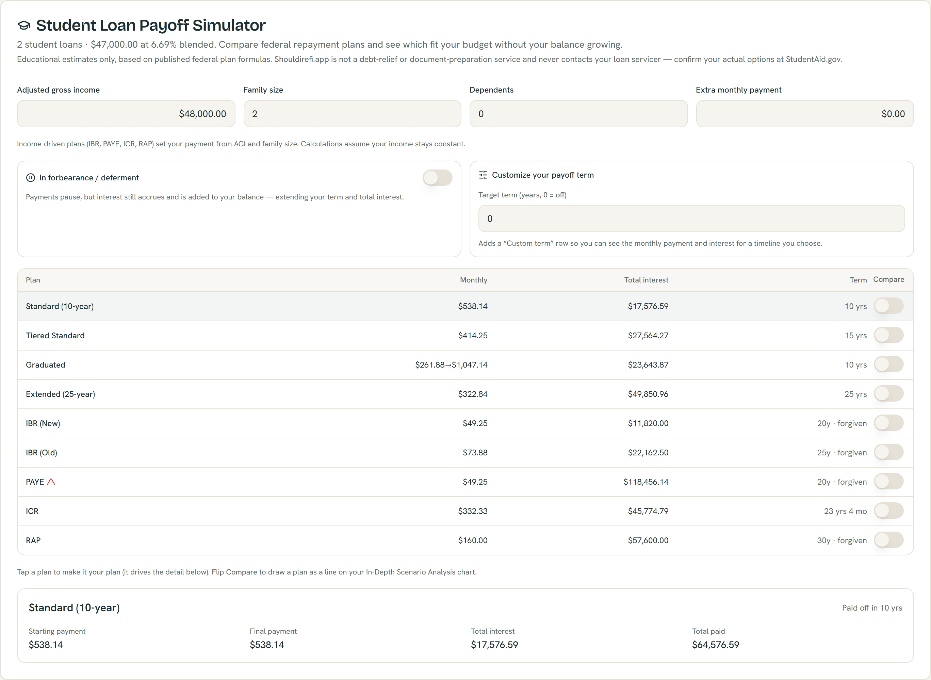This screenshot has width=931, height=680.
Task: Toggle Compare for ICR plan
Action: tap(888, 511)
